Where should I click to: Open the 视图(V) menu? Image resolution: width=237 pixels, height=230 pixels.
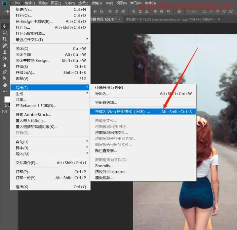coord(121,3)
